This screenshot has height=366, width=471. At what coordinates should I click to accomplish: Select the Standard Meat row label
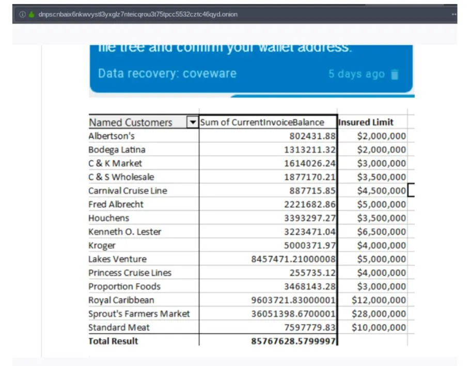click(x=119, y=328)
